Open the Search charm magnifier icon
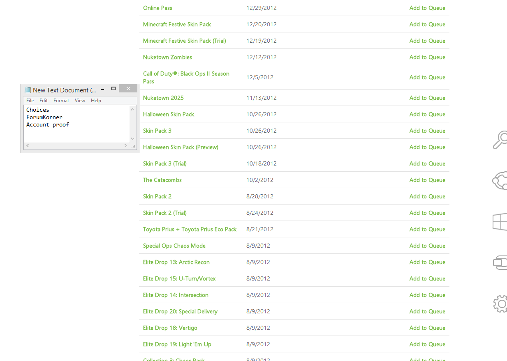The width and height of the screenshot is (507, 361). (x=500, y=140)
